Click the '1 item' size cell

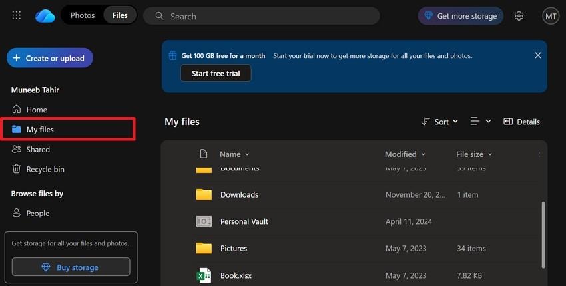click(467, 195)
